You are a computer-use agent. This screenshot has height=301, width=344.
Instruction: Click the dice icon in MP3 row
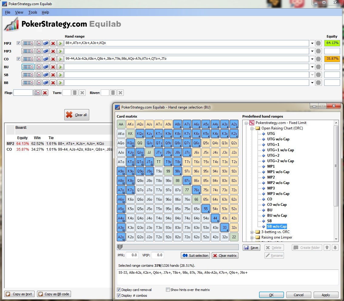point(46,51)
